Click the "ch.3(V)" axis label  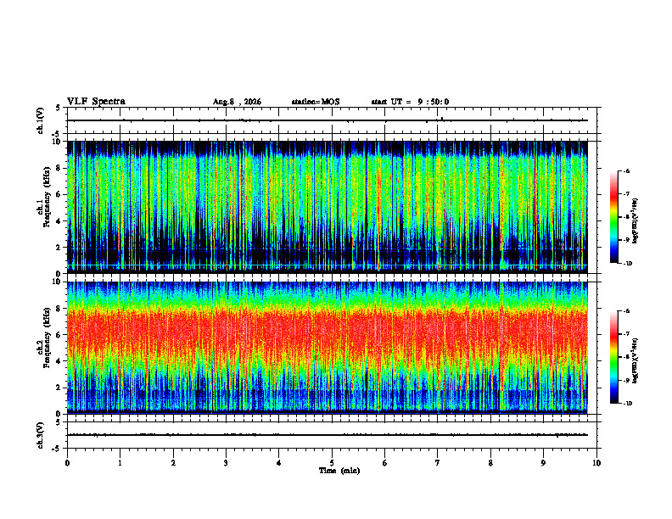click(x=40, y=435)
